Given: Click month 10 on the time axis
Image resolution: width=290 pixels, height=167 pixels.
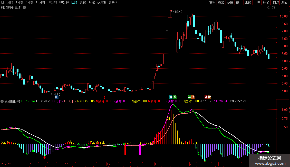Looking at the screenshot, I should click(32, 164).
